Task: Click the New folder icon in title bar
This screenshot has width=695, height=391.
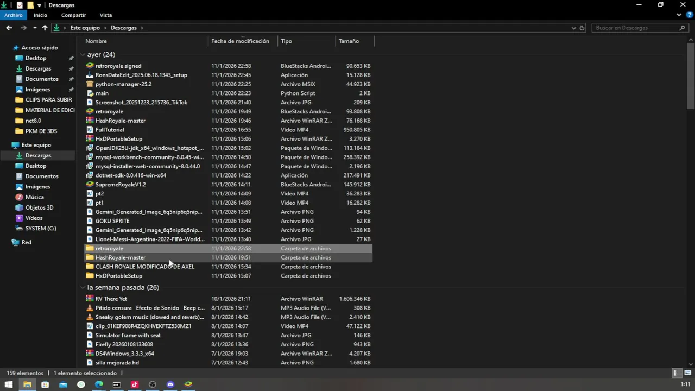Action: tap(30, 5)
